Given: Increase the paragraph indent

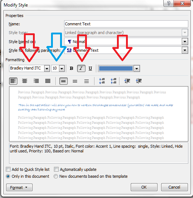Looking at the screenshot, I should click(139, 81).
